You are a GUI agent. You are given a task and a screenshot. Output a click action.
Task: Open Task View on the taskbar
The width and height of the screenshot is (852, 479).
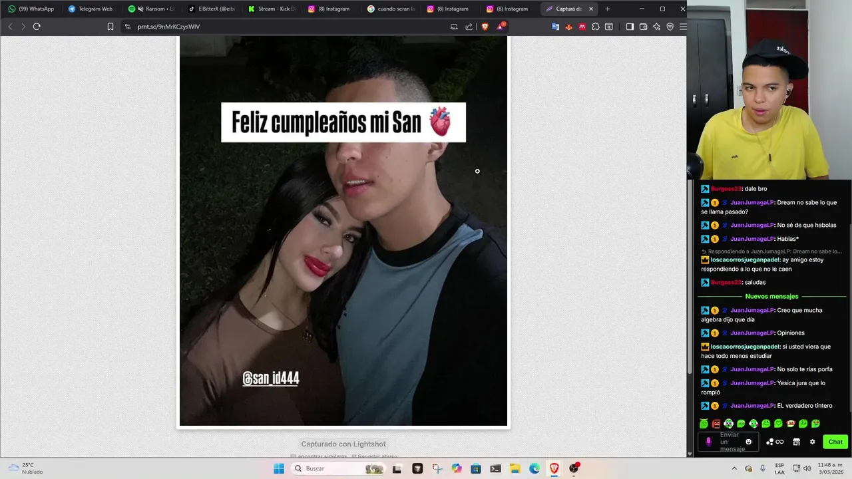point(397,468)
